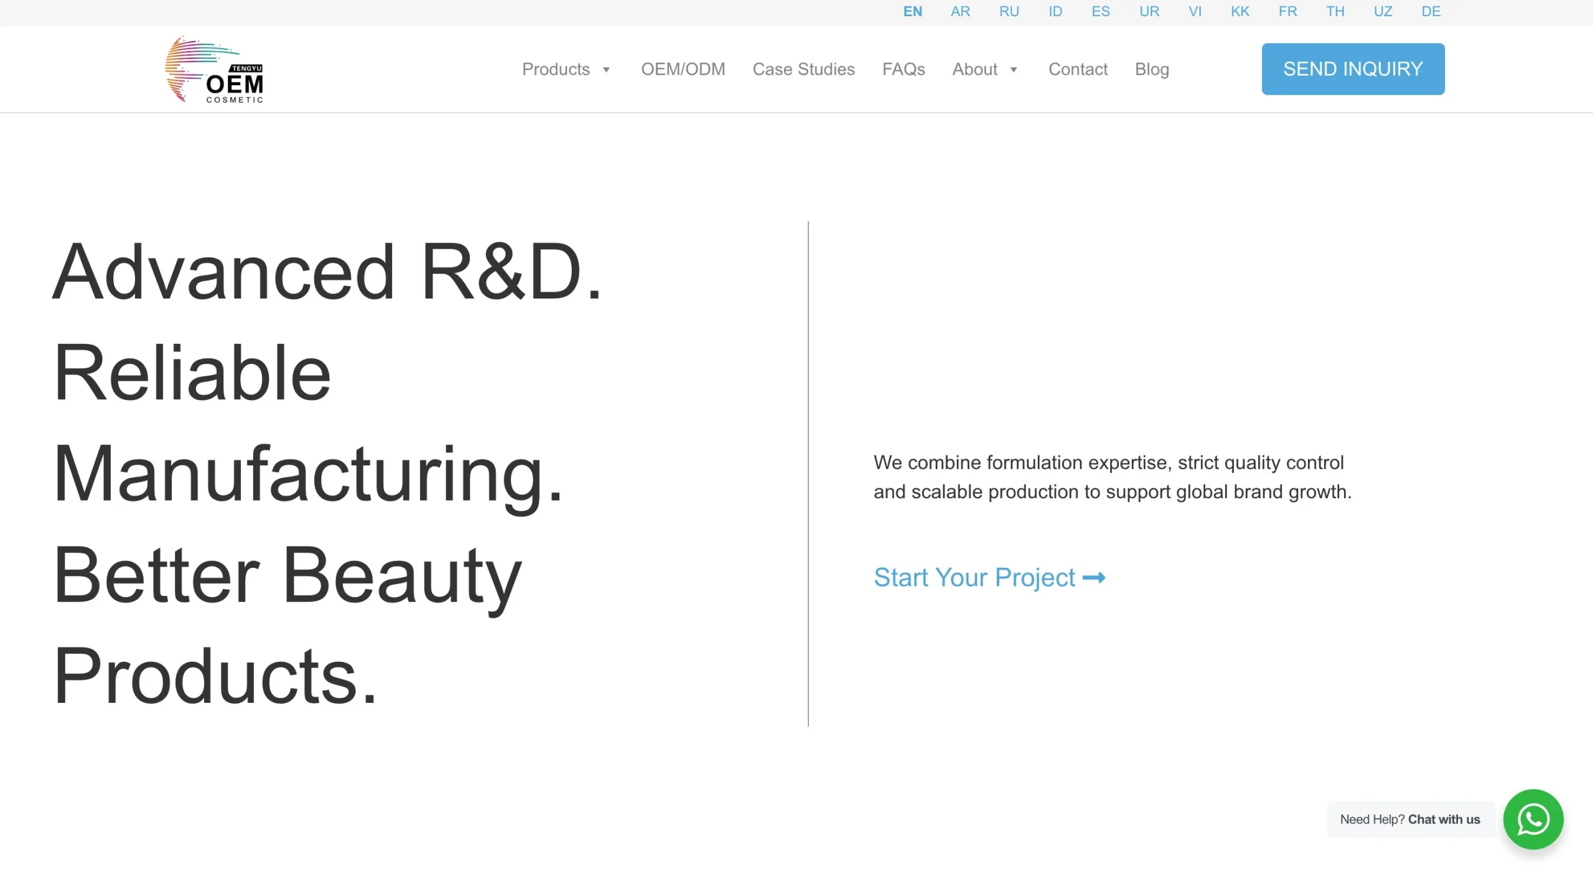Click the Need Help? Chat with us label
Viewport: 1593px width, 895px height.
click(1409, 819)
